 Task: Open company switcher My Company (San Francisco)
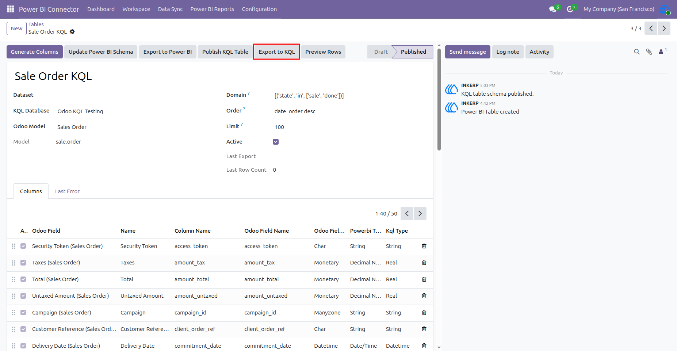[619, 9]
